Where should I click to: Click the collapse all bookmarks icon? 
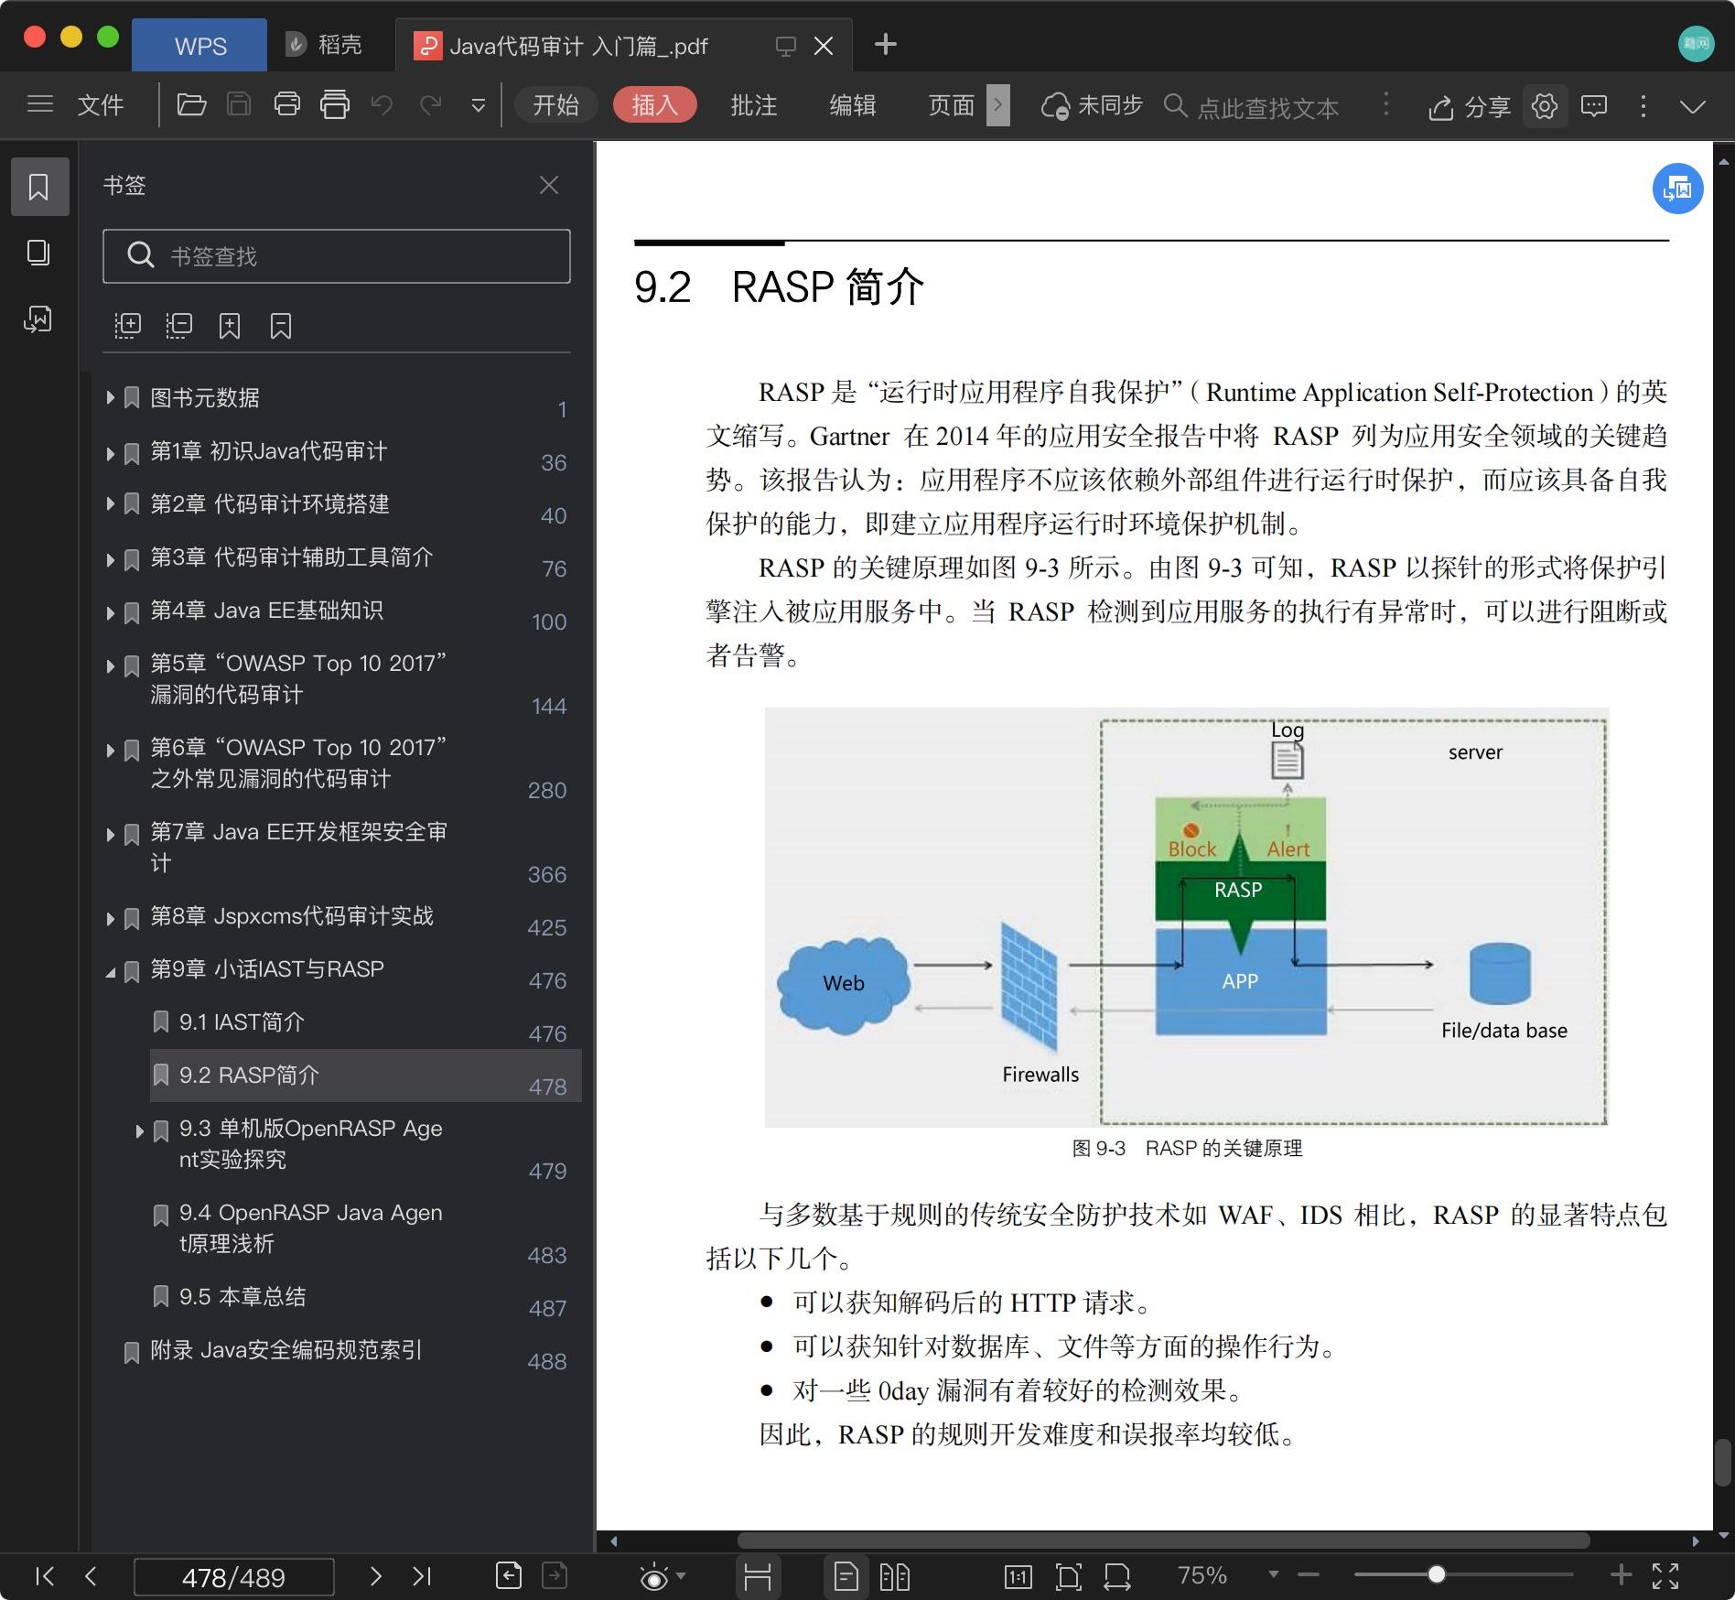178,326
